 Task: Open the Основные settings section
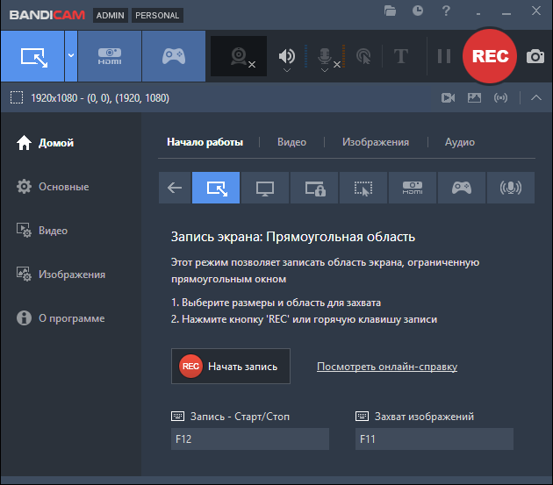53,187
